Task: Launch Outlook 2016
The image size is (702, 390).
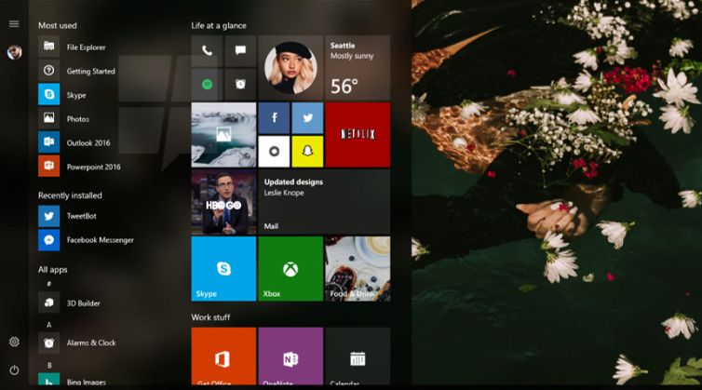Action: coord(76,142)
